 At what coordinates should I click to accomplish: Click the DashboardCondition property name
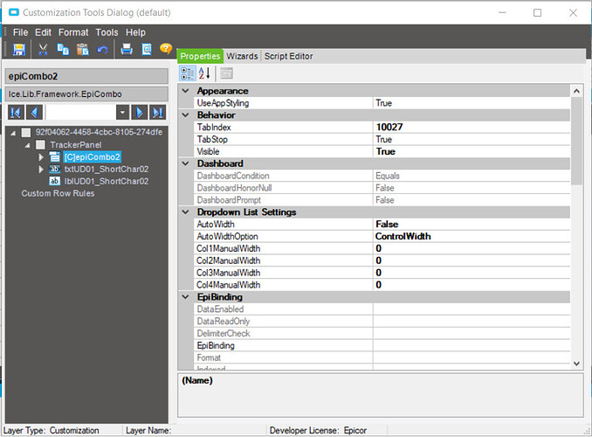[233, 176]
